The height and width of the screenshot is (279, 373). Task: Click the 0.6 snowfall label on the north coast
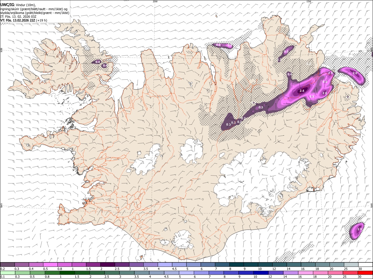tap(218, 45)
